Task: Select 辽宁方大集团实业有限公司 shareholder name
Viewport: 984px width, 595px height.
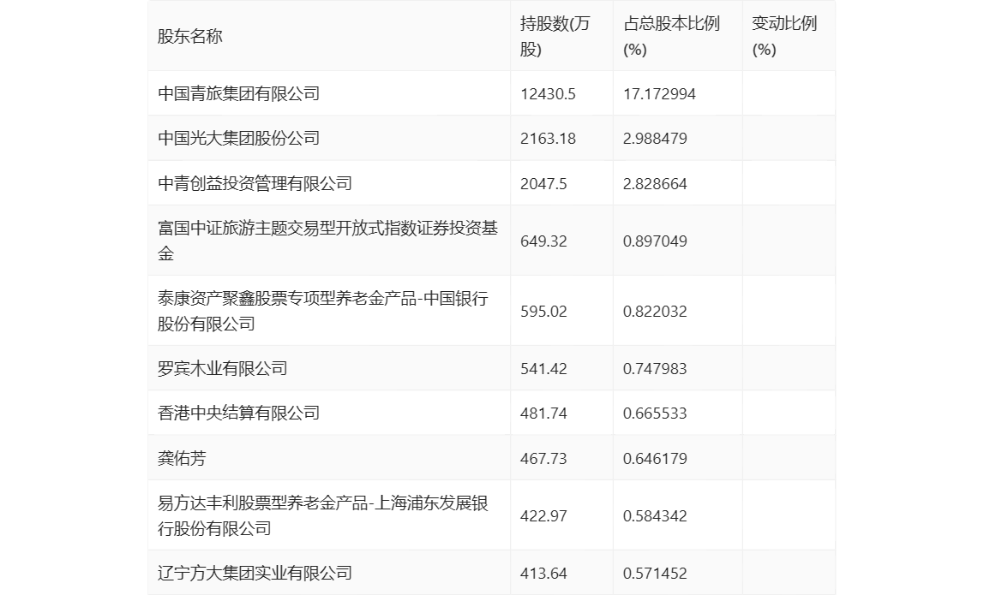Action: pos(255,573)
